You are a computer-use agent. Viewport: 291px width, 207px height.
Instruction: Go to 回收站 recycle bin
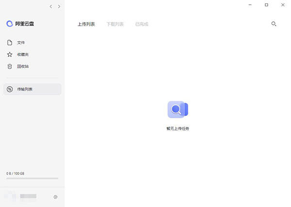coord(22,66)
